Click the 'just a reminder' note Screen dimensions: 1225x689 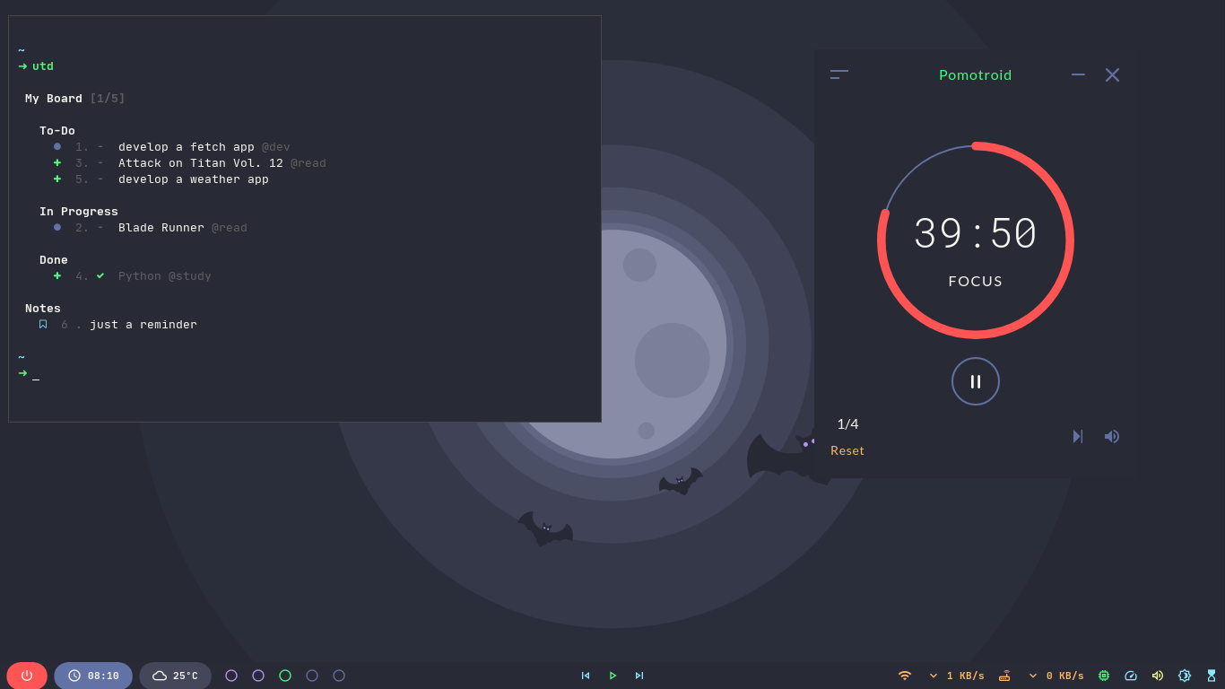[x=143, y=325]
